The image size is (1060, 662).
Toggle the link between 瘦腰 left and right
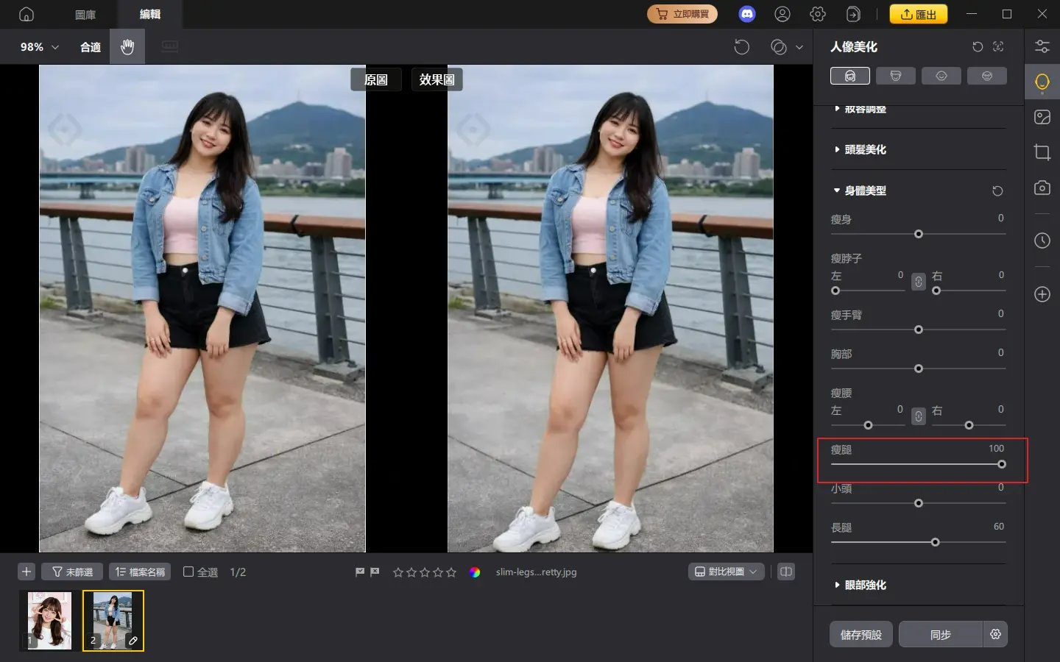point(918,416)
